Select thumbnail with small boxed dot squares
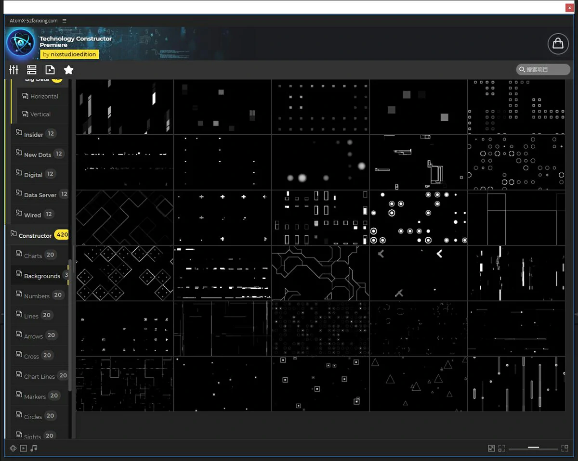The width and height of the screenshot is (578, 461). [320, 384]
